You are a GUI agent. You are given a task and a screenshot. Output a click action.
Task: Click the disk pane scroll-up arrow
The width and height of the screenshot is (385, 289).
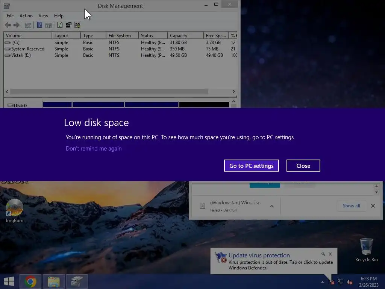pos(233,102)
